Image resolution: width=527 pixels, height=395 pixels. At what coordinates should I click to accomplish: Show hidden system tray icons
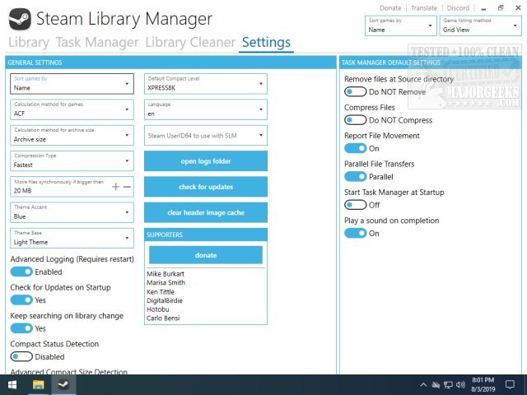[423, 385]
